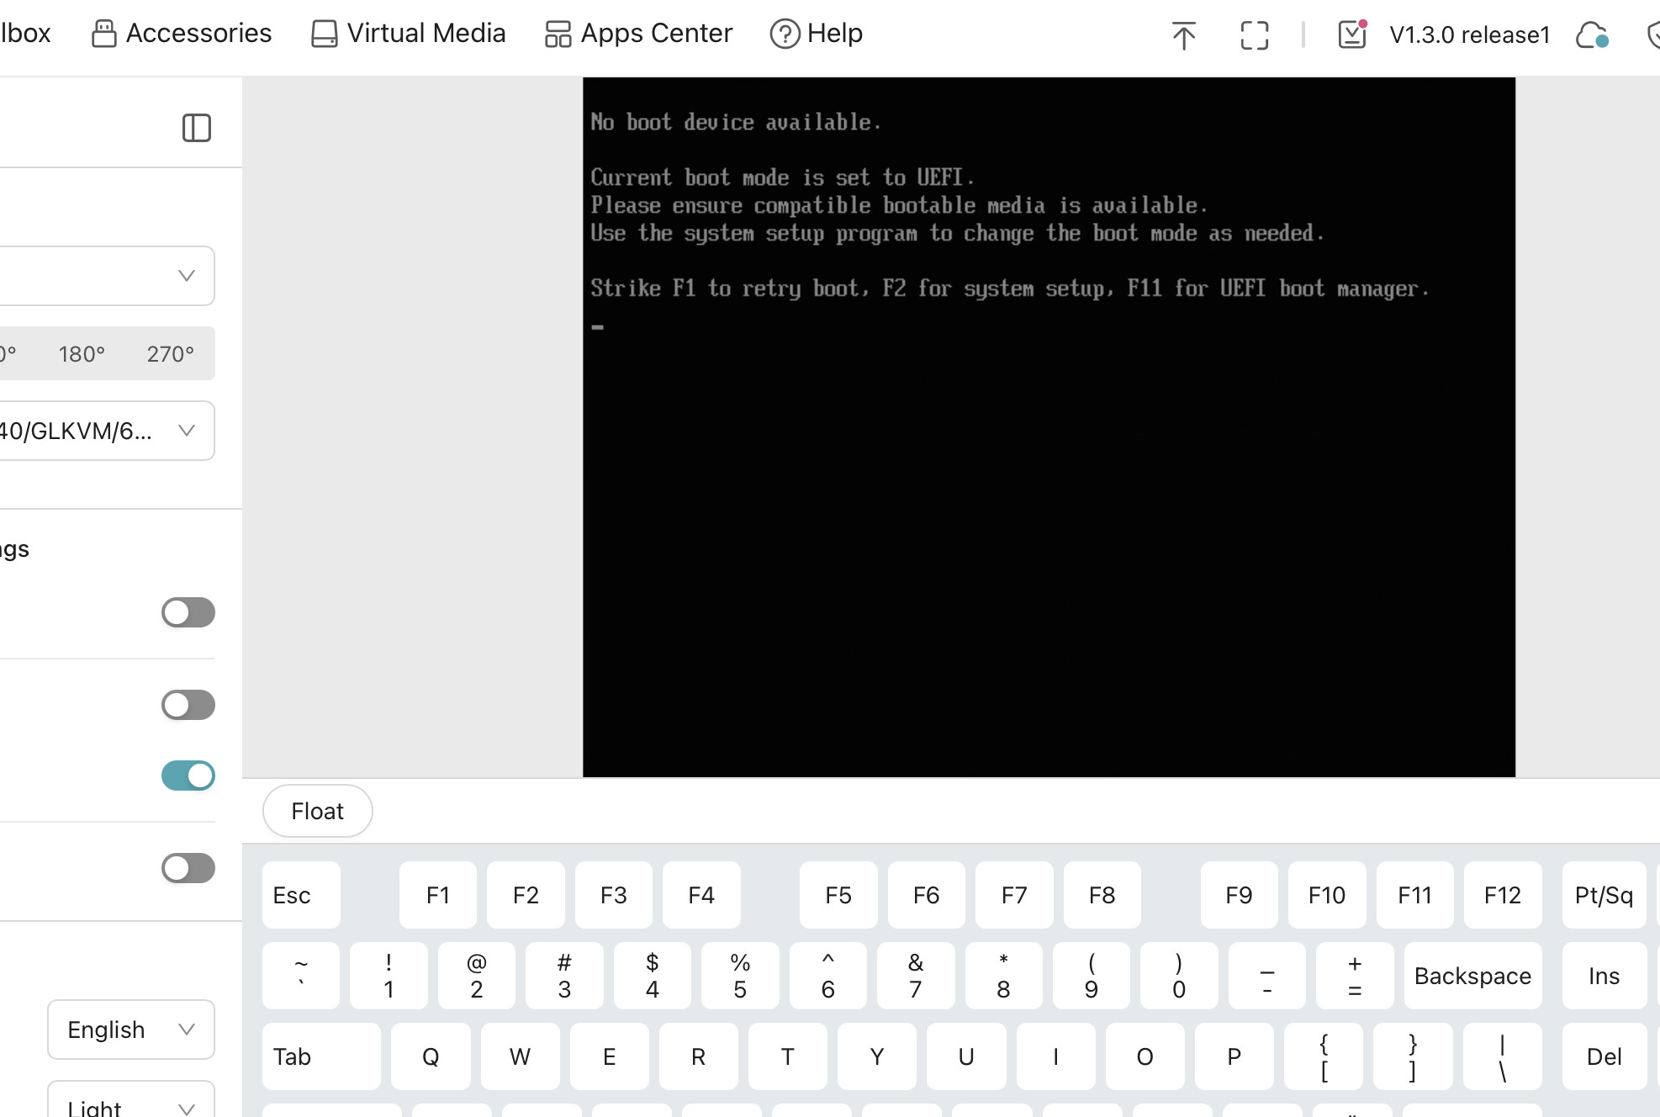Click the F5 virtual key

click(x=838, y=895)
